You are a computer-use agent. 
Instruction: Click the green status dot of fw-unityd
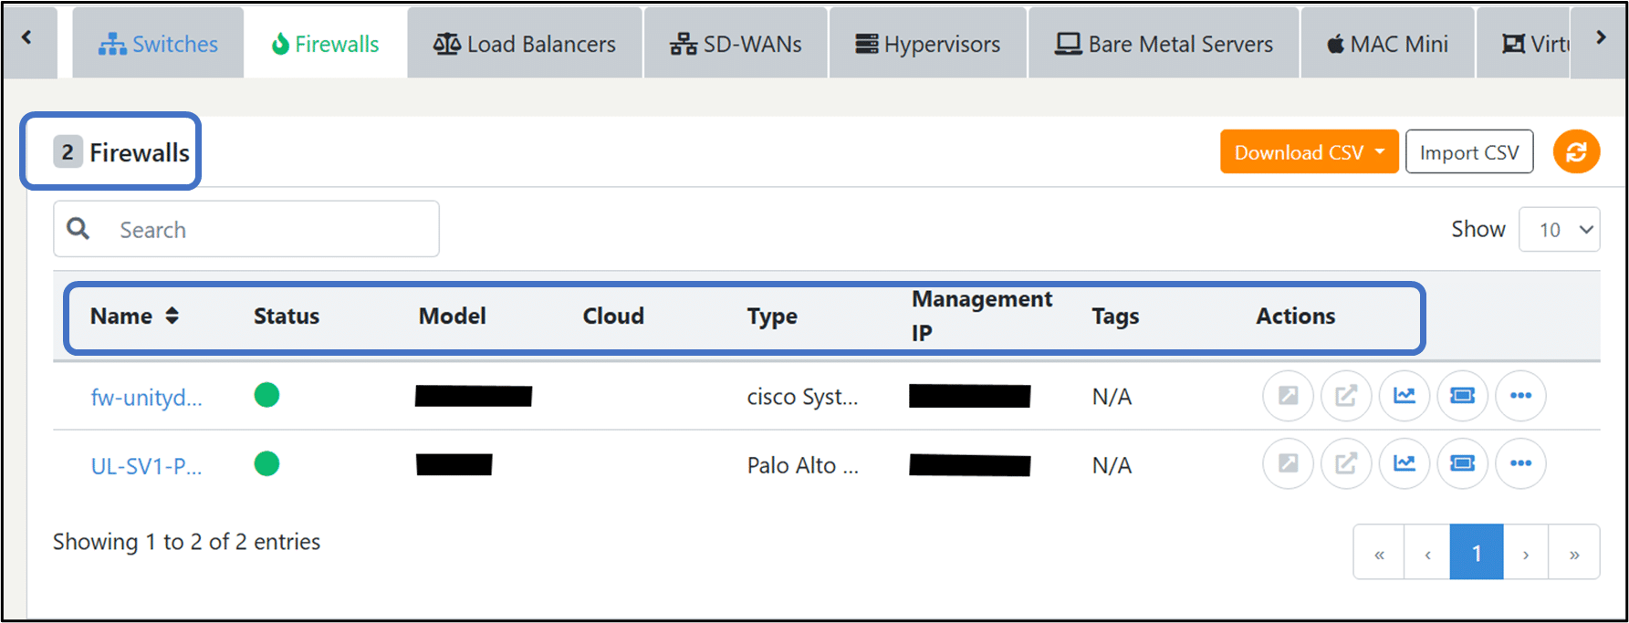click(266, 395)
